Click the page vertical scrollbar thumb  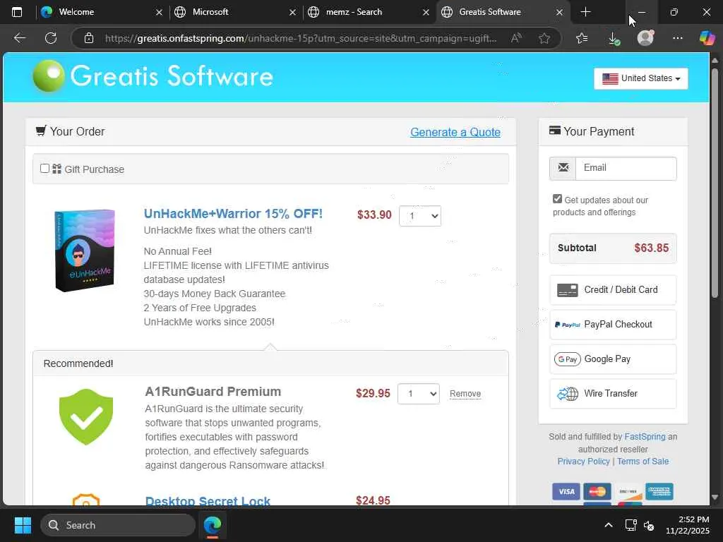[715, 182]
